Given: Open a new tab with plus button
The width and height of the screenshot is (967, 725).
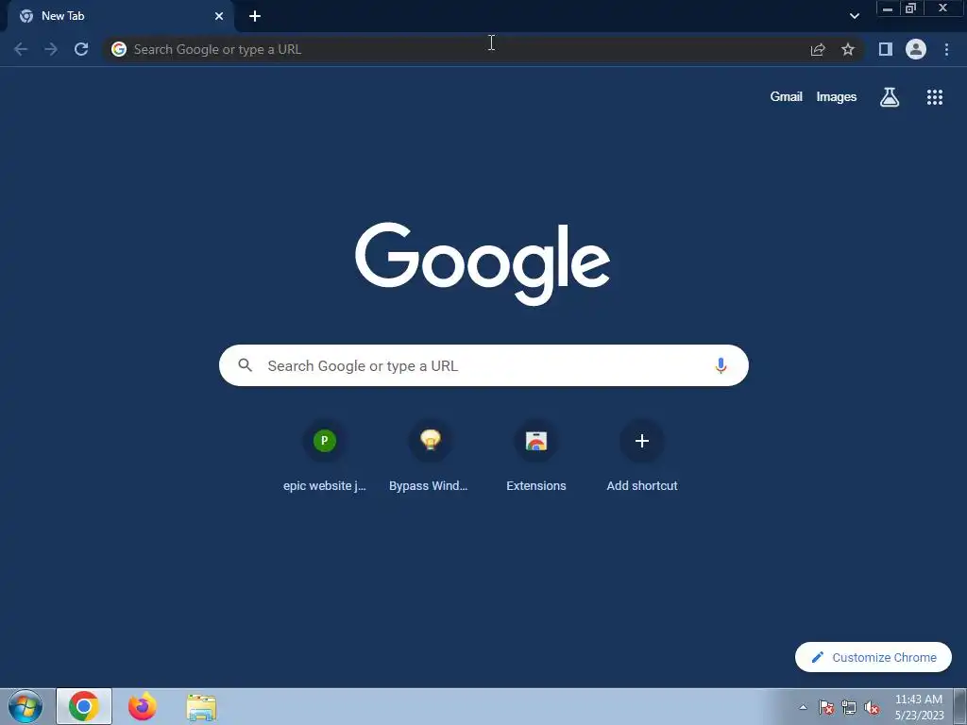Looking at the screenshot, I should (x=255, y=16).
